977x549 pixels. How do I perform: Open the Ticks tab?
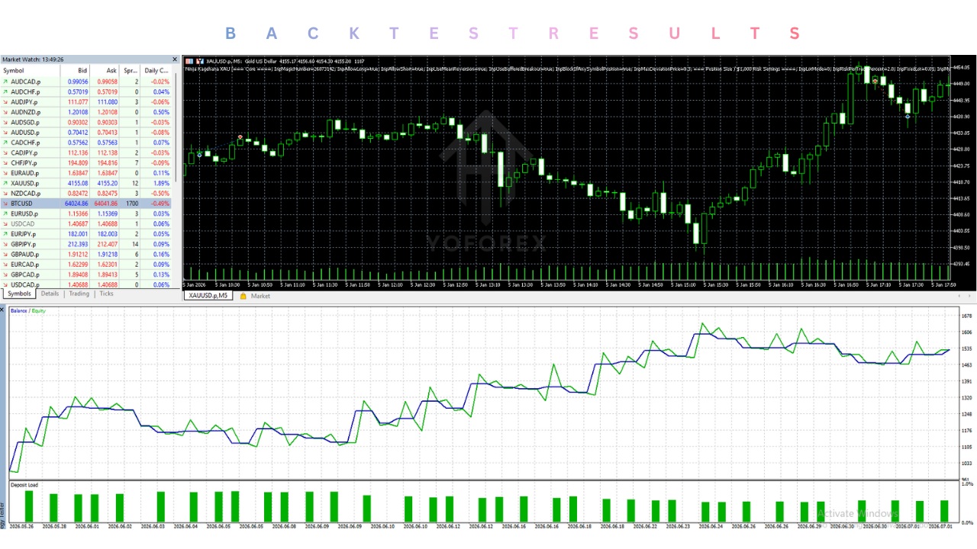pyautogui.click(x=106, y=294)
